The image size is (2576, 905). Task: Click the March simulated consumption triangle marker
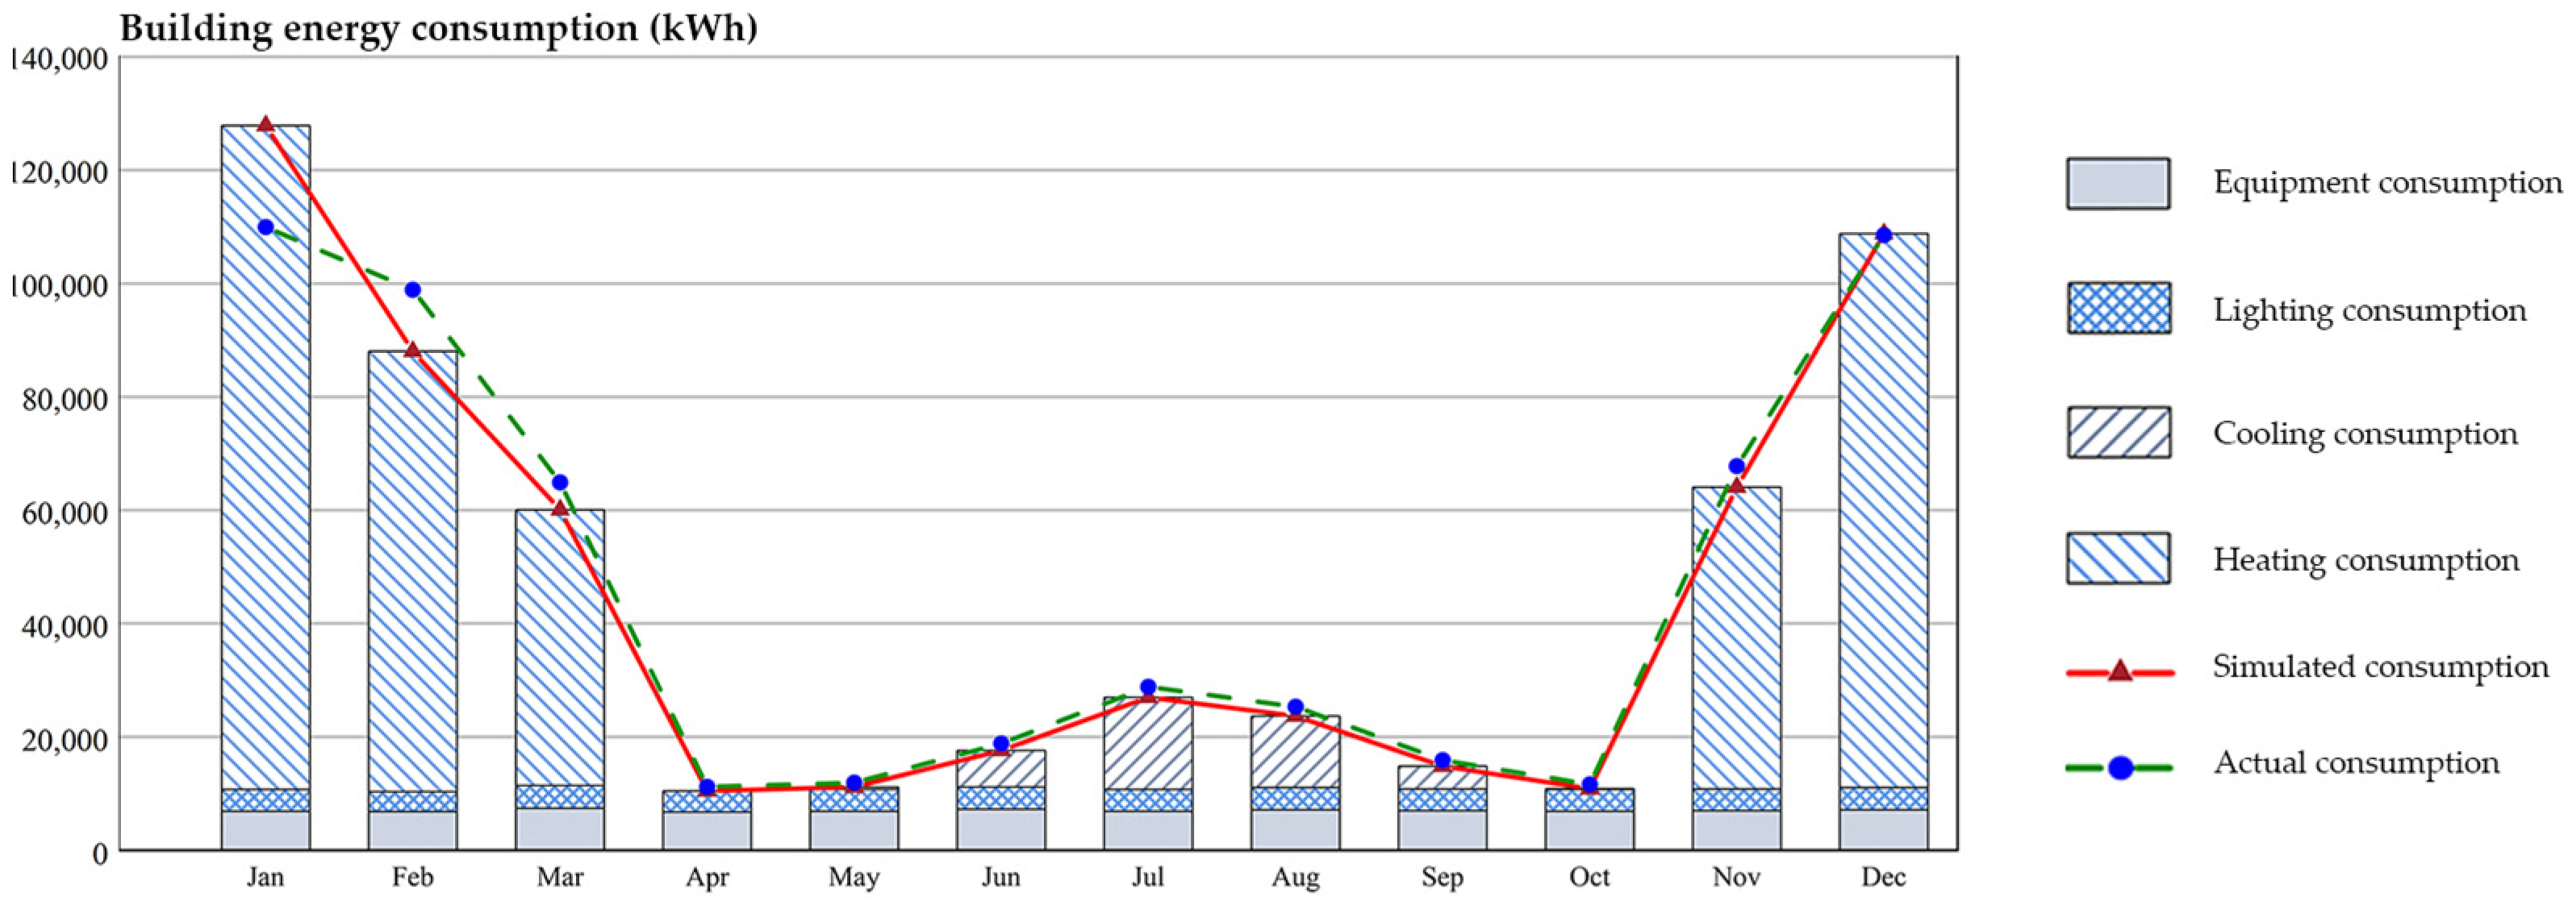tap(560, 509)
